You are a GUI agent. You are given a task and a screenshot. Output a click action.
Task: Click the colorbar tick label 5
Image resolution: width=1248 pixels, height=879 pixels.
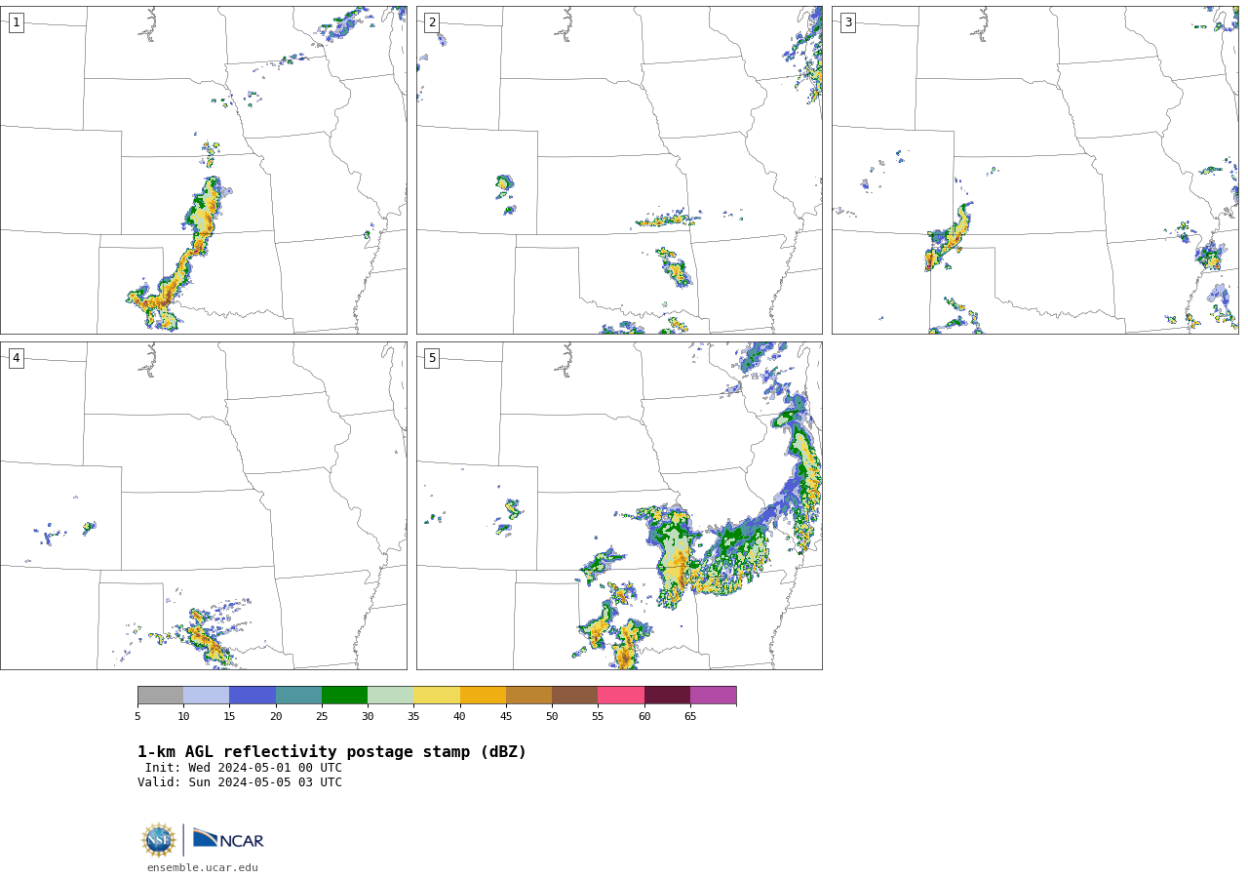click(x=137, y=717)
